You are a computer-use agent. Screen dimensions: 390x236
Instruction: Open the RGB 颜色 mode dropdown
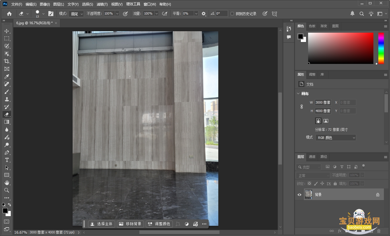pyautogui.click(x=335, y=138)
